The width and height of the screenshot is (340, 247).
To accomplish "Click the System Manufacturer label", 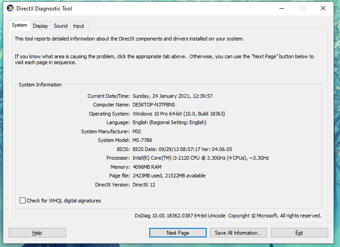I will click(105, 131).
